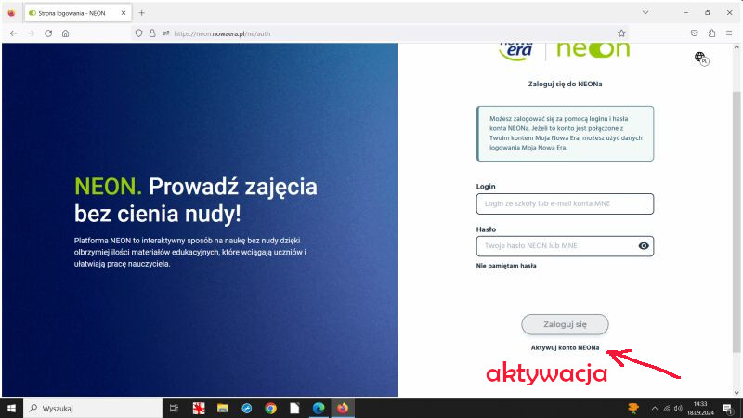Toggle password visibility eye icon
Image resolution: width=743 pixels, height=418 pixels.
(644, 246)
